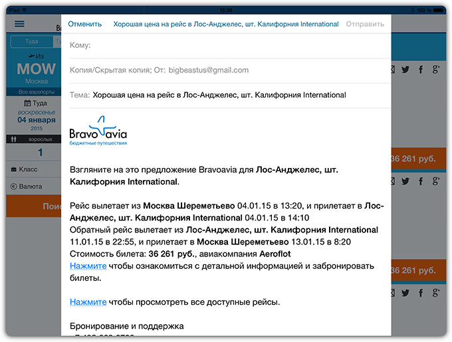Tap Отправить to send the email
Viewport: 452px width, 342px height.
[x=365, y=24]
